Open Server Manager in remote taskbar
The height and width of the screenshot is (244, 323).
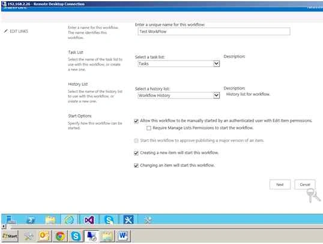pyautogui.click(x=10, y=220)
